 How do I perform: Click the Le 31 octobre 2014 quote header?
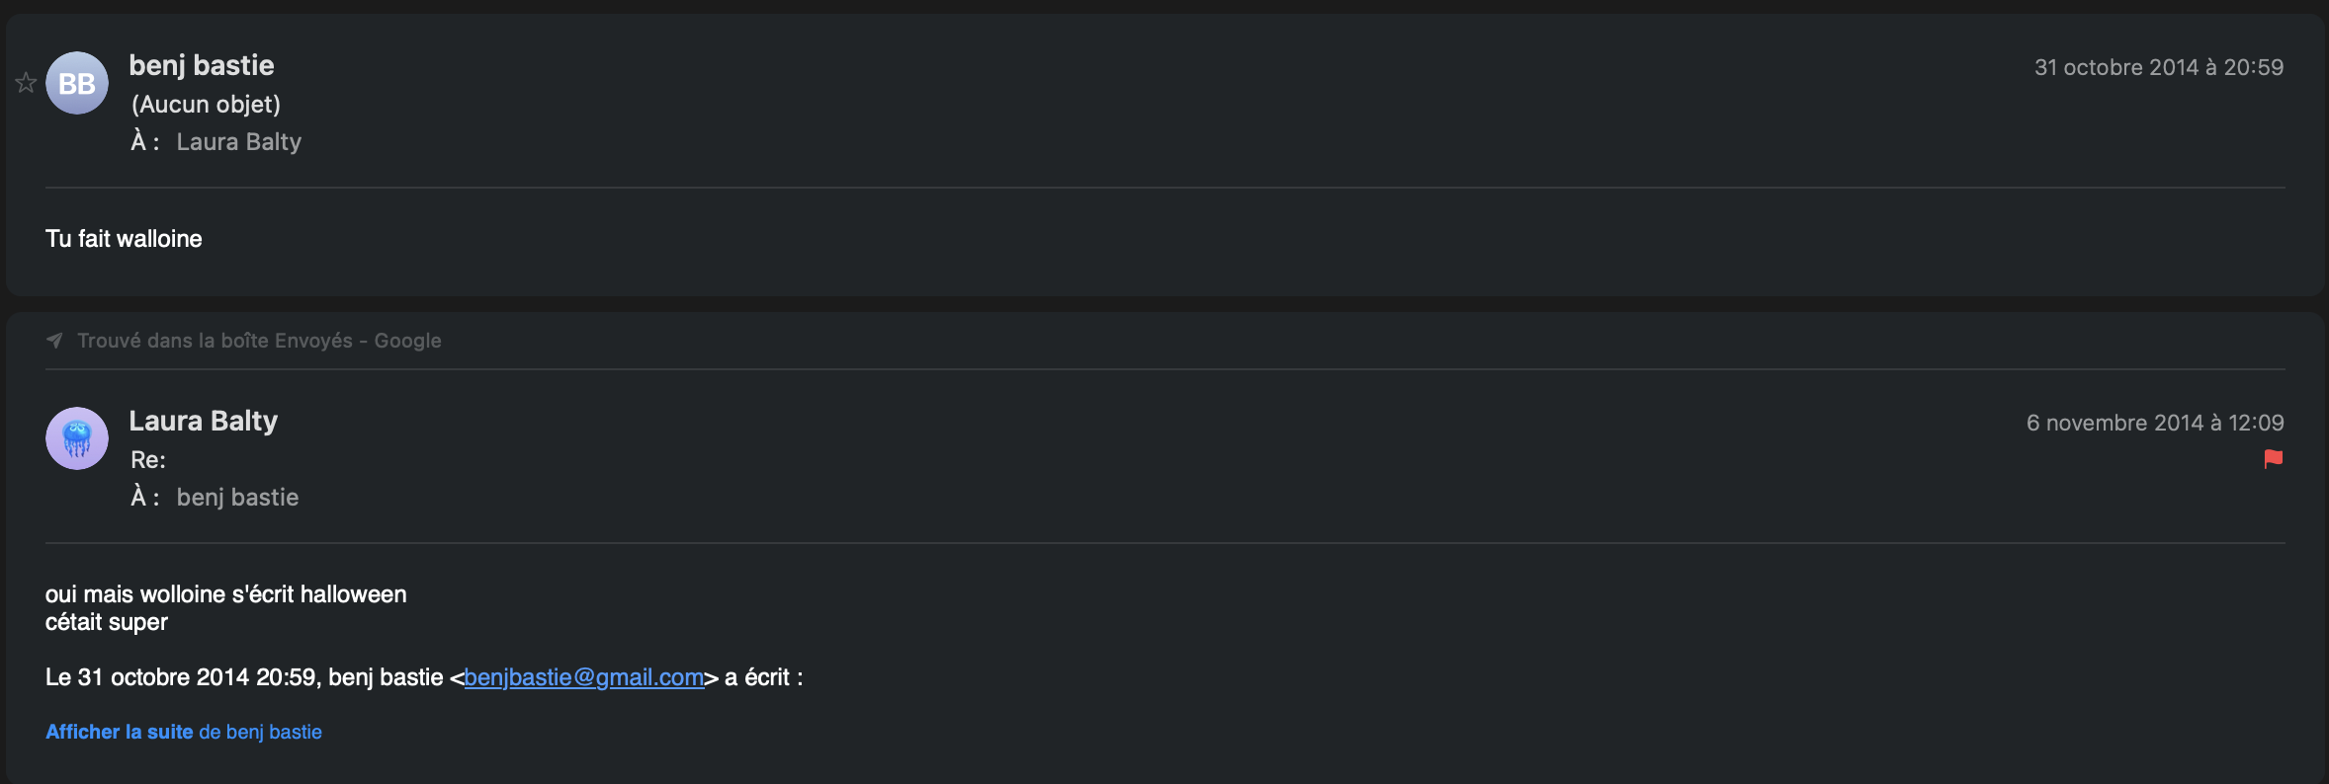[247, 677]
